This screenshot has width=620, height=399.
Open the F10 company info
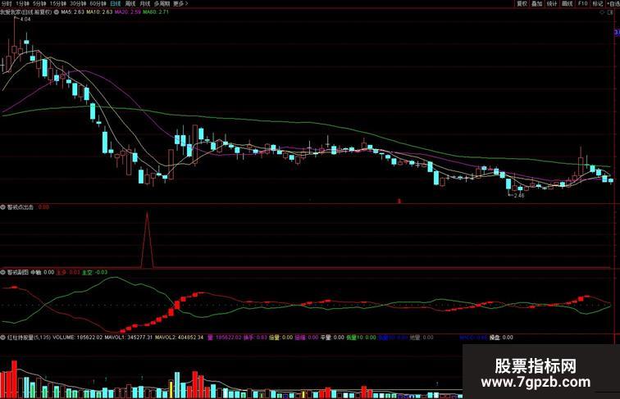(x=582, y=3)
